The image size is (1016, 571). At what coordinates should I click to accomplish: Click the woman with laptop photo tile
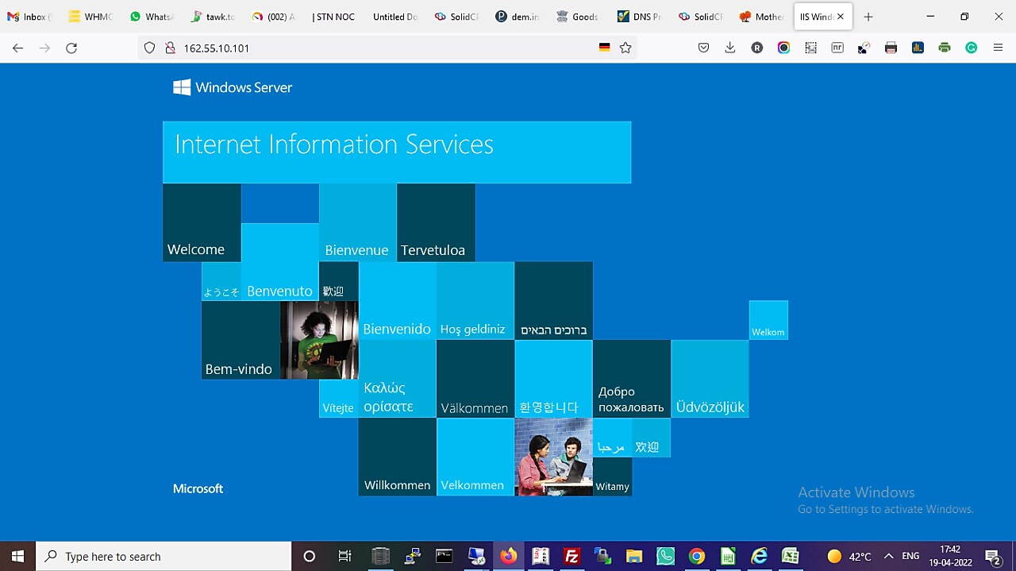pos(319,340)
